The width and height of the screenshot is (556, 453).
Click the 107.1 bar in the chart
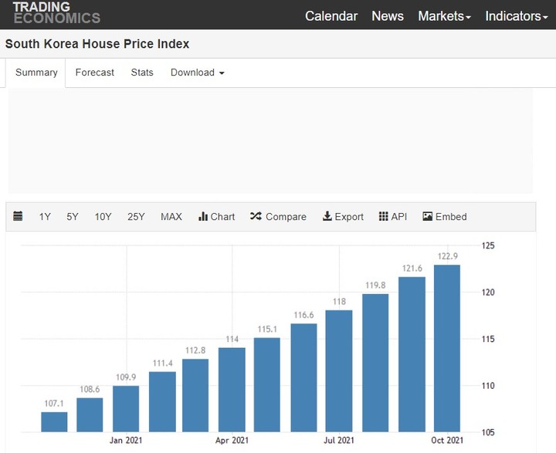(x=54, y=422)
